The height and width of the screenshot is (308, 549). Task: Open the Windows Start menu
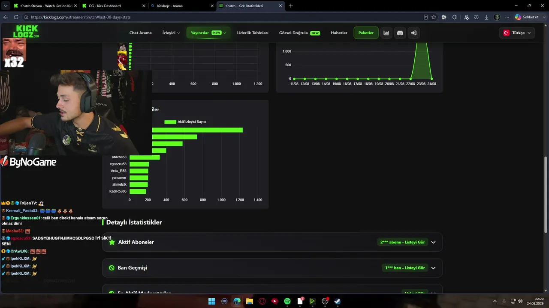point(212,301)
